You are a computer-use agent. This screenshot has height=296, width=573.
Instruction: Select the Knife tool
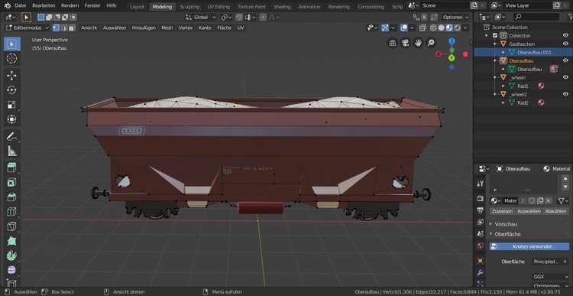(x=12, y=226)
